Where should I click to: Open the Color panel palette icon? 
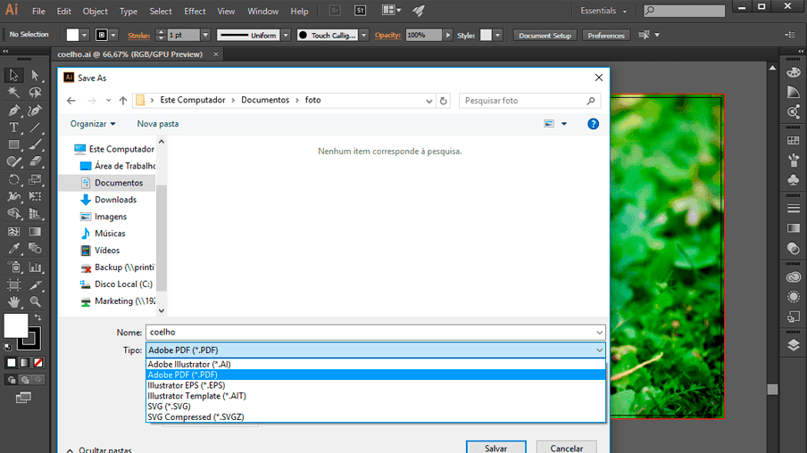[x=794, y=73]
